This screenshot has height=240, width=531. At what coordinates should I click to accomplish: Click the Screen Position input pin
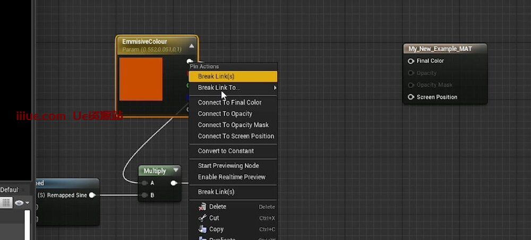tap(410, 97)
